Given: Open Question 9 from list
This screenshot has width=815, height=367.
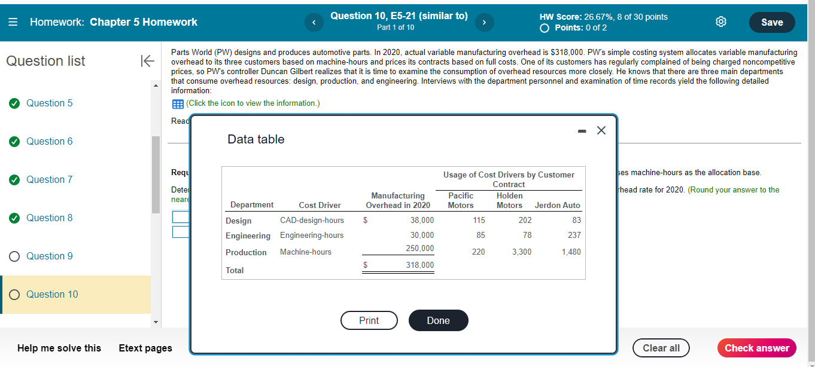Looking at the screenshot, I should [50, 256].
